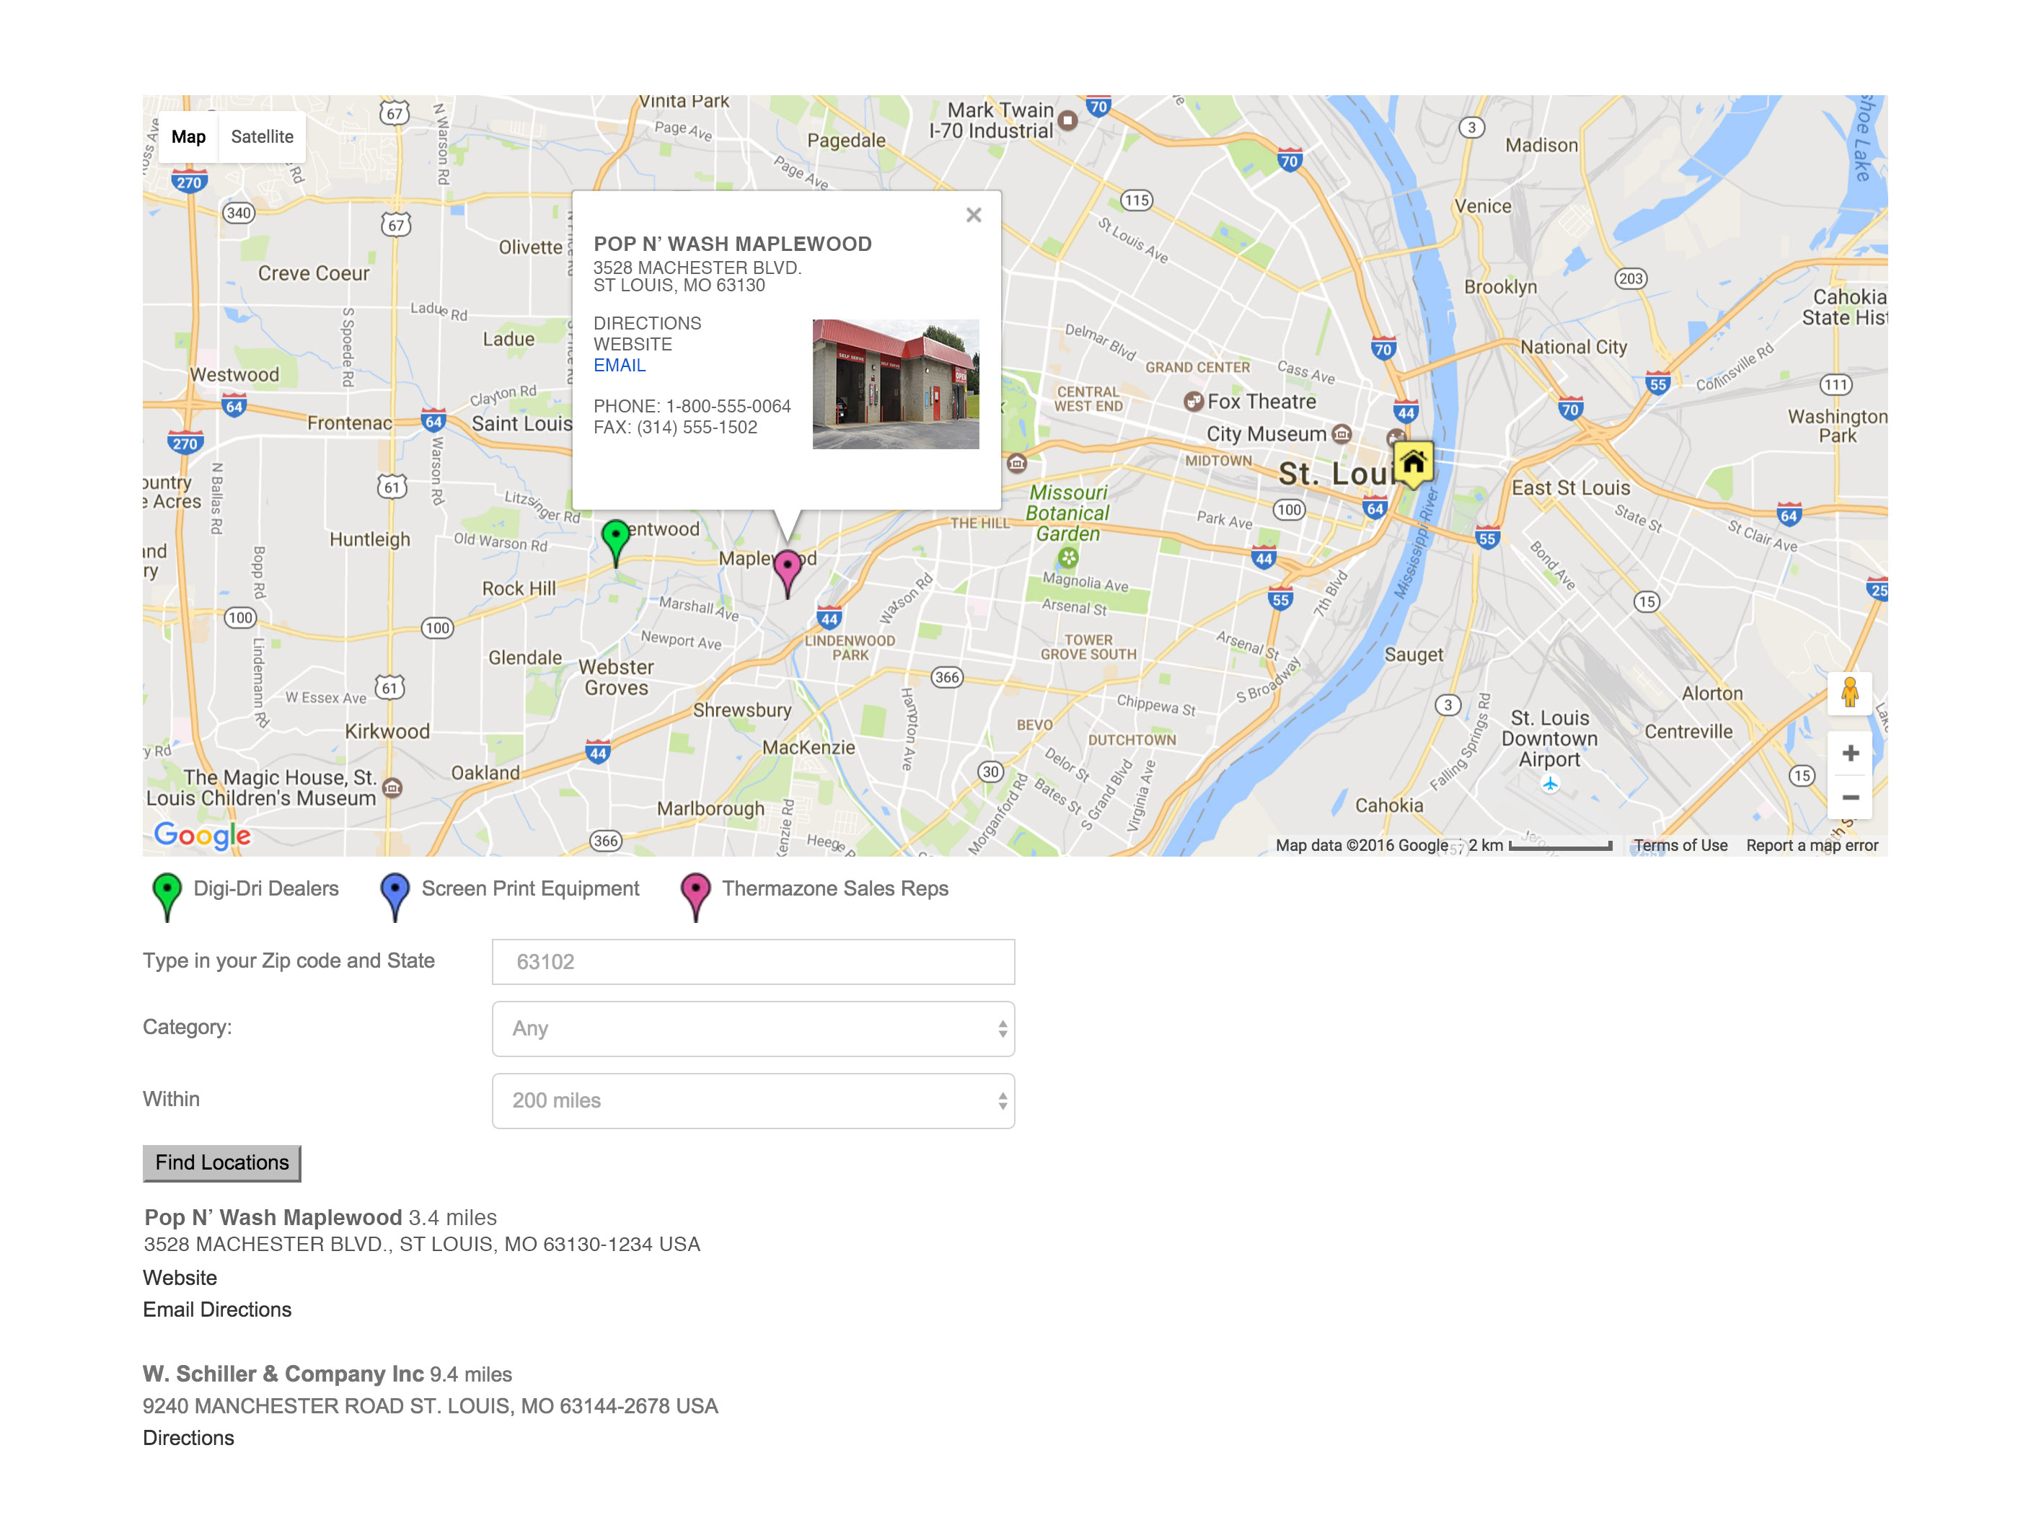
Task: Zoom out on the map
Action: [1850, 798]
